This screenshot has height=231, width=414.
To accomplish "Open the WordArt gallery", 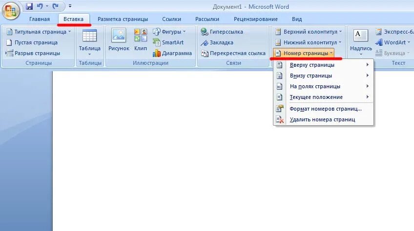I will click(393, 42).
